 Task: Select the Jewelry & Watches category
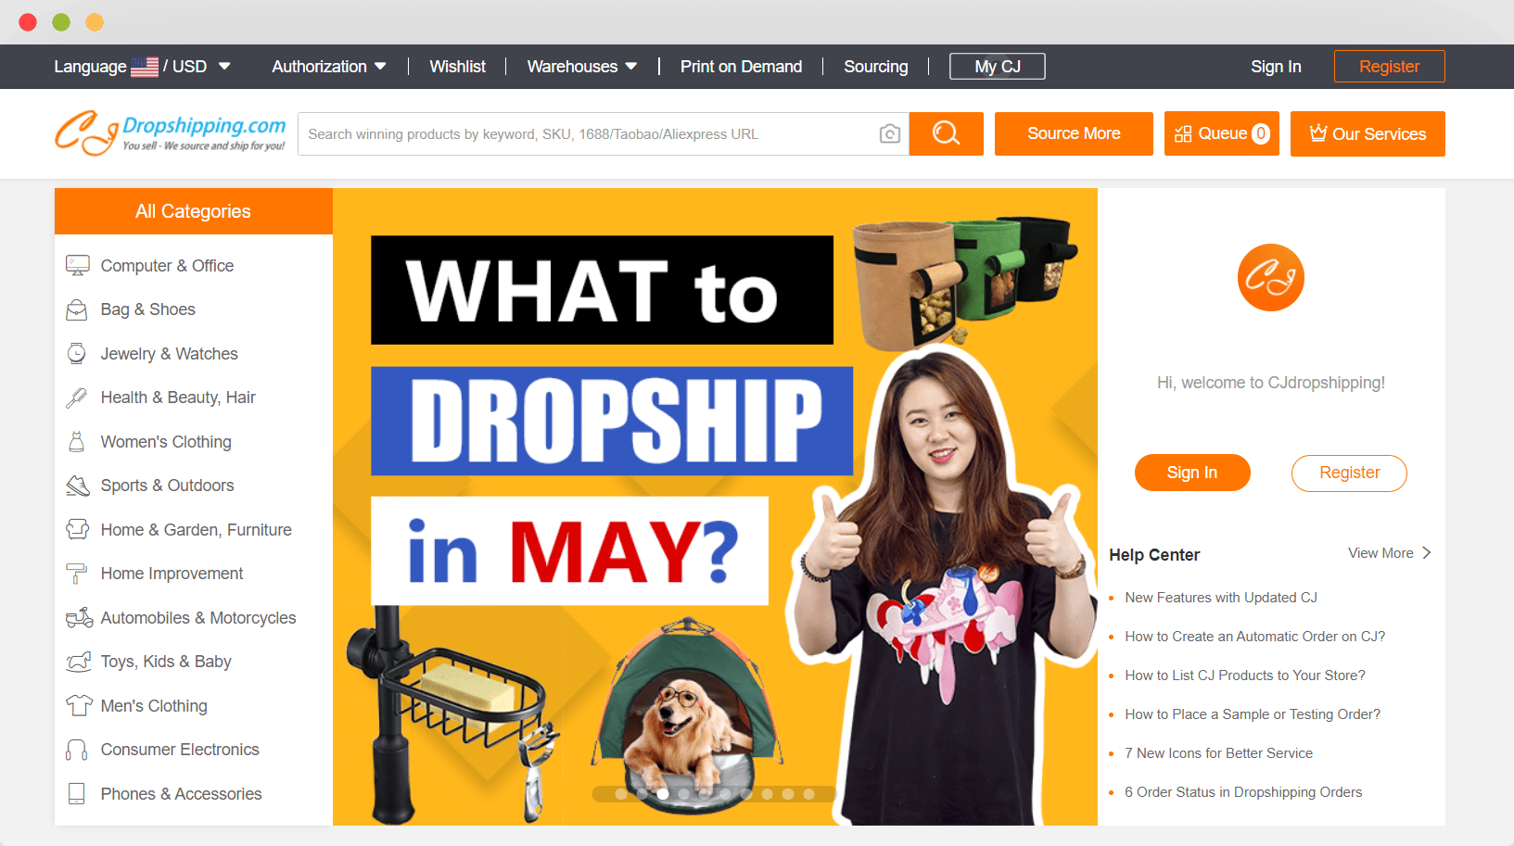click(x=169, y=354)
